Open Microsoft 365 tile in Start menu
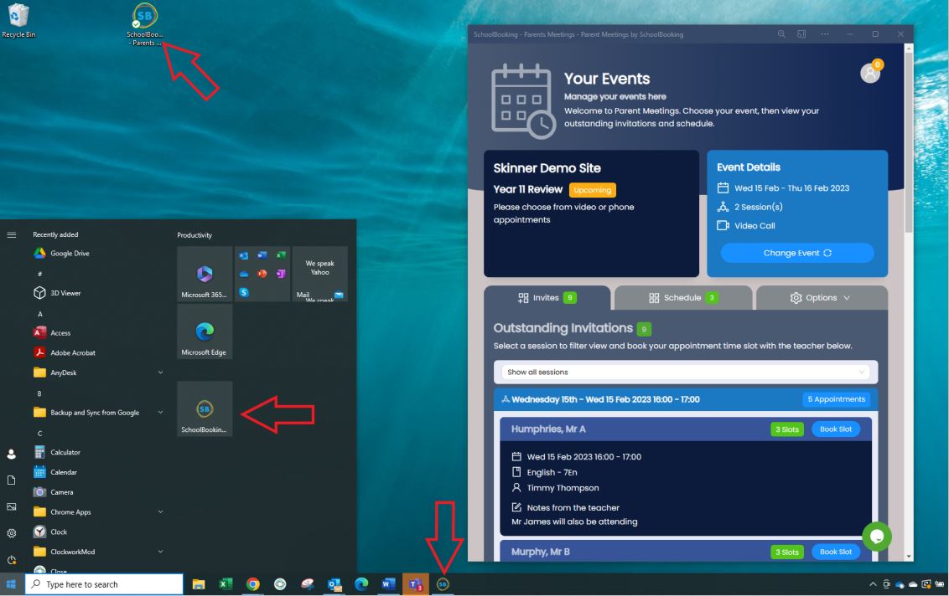This screenshot has width=949, height=596. (x=205, y=274)
